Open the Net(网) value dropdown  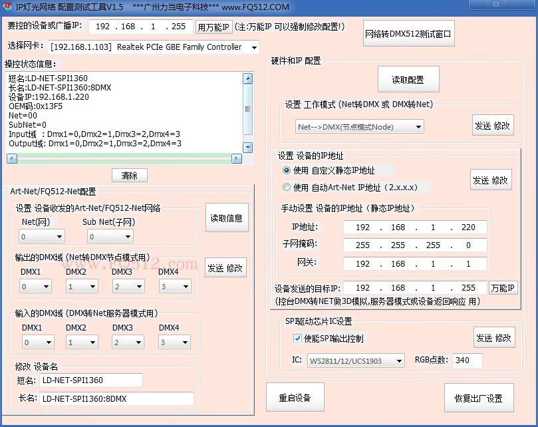pos(59,237)
